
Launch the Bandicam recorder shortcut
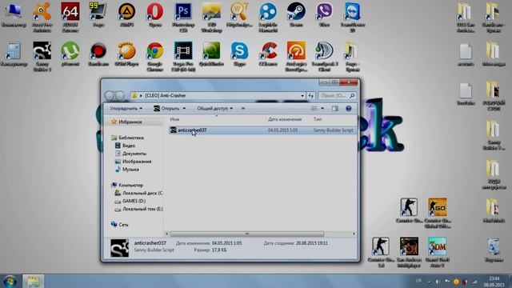coord(98,54)
